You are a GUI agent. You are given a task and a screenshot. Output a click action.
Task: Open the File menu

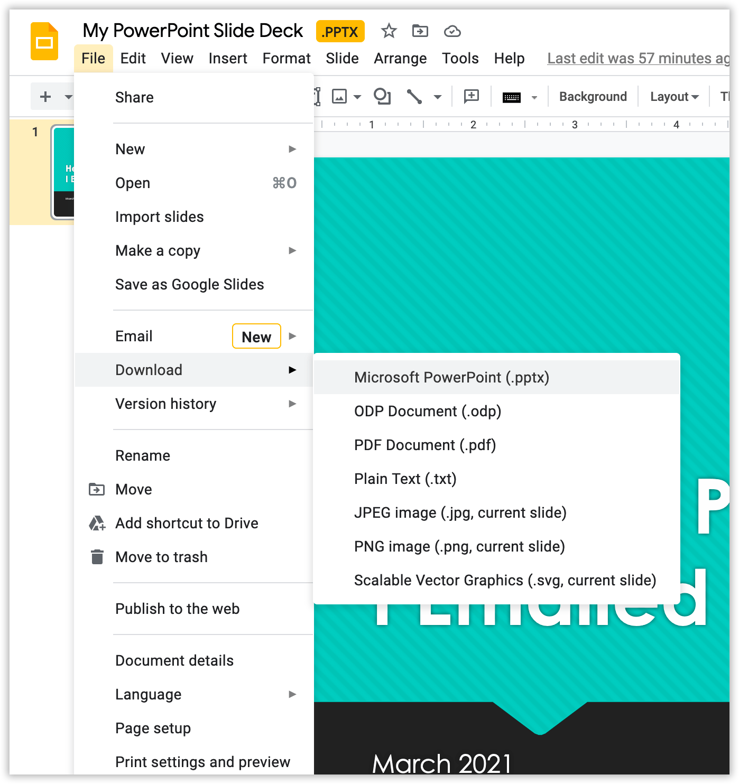tap(94, 58)
